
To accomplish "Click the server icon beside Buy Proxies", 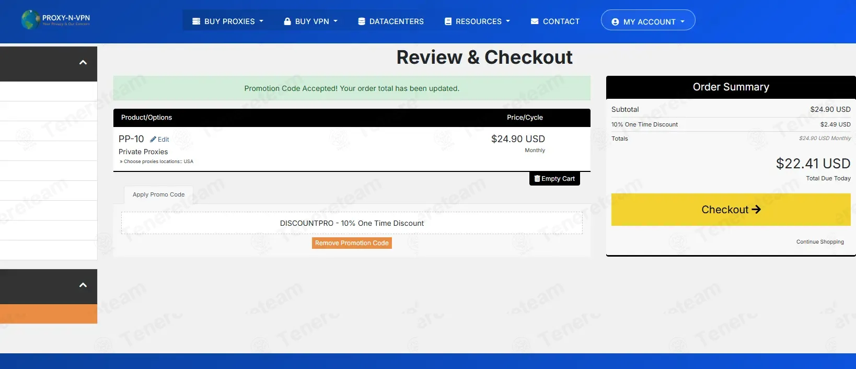I will pos(196,21).
